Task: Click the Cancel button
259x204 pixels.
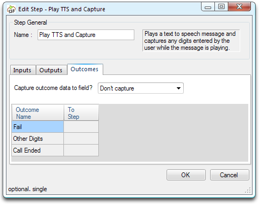Action: coord(229,175)
